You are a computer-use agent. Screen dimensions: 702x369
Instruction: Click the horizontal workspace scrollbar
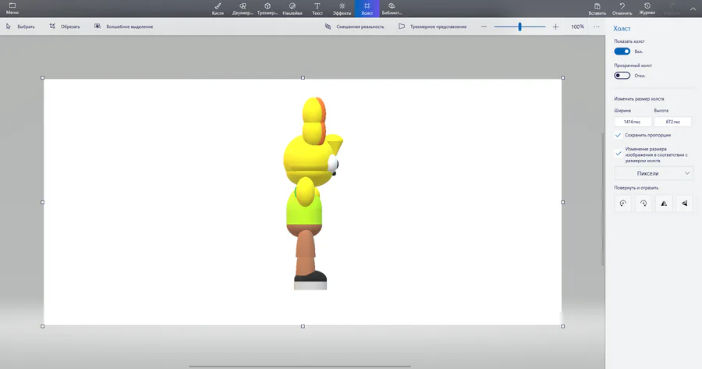point(300,367)
